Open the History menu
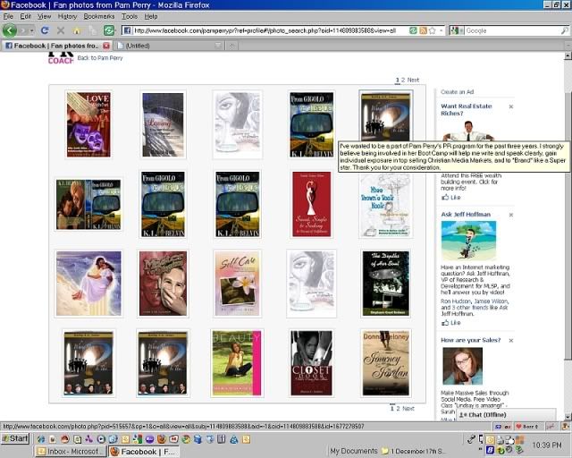The image size is (572, 458). (x=68, y=16)
